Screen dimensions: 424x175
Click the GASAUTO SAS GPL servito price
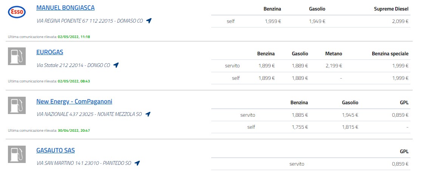pyautogui.click(x=400, y=164)
